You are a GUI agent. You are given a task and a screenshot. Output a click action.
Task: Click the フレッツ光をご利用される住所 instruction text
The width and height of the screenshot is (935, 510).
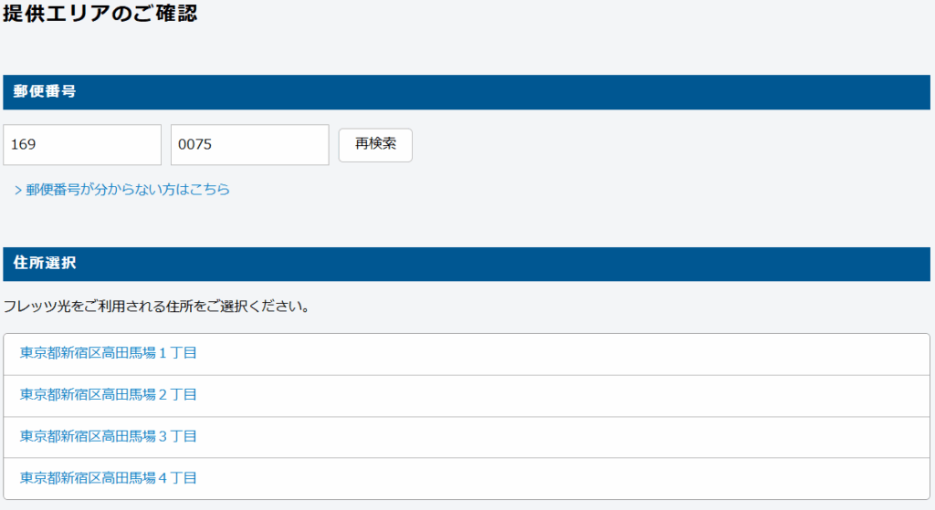157,307
